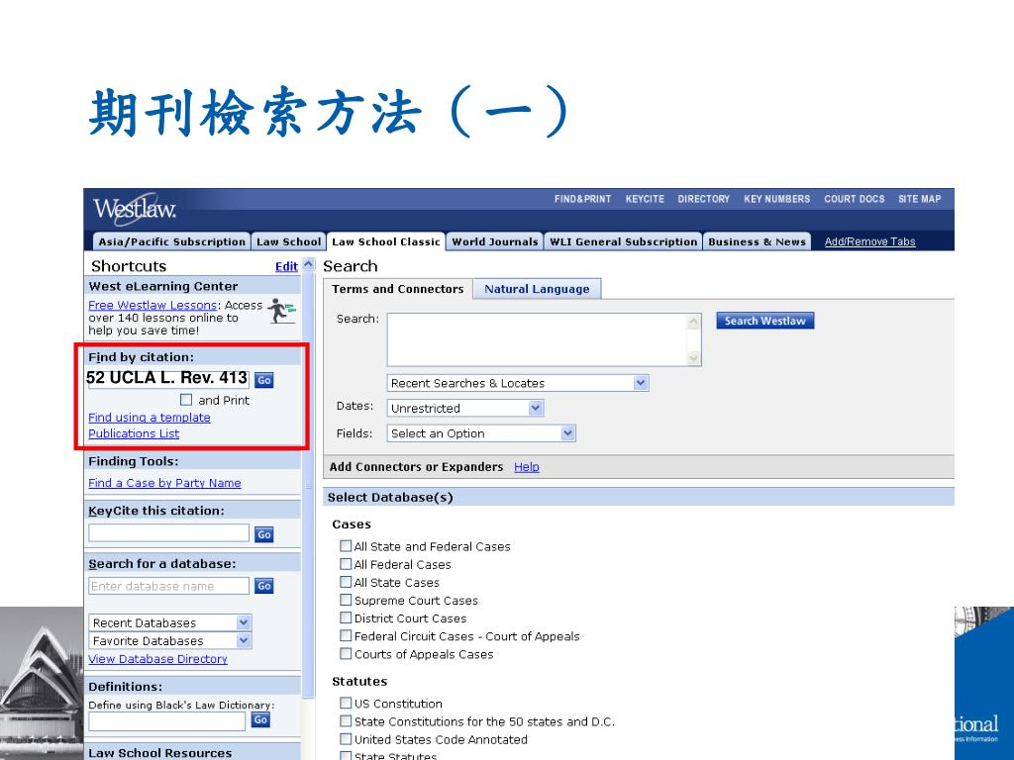The image size is (1014, 760).
Task: Check All Federal Cases
Action: pyautogui.click(x=346, y=564)
